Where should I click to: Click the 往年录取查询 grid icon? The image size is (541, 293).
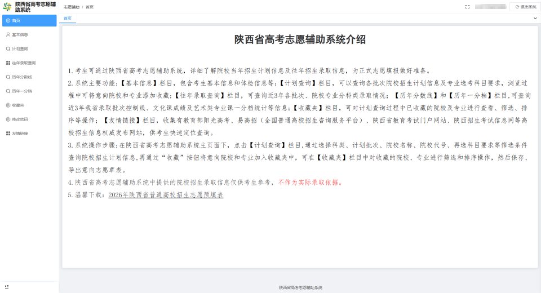8,63
